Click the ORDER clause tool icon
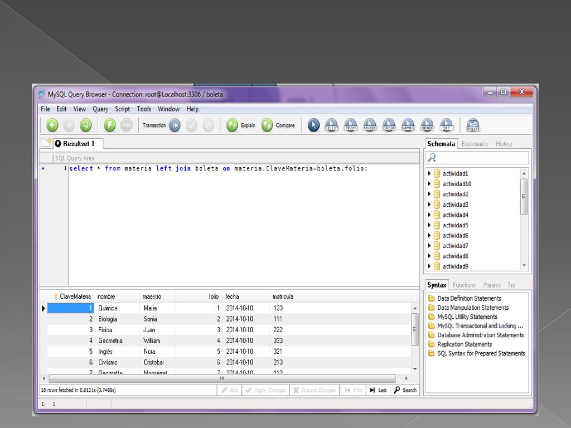The width and height of the screenshot is (571, 428). point(427,125)
